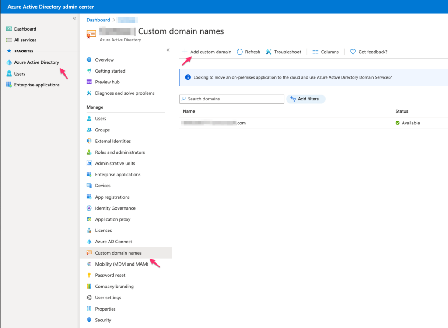Viewport: 448px width, 328px height.
Task: Click the Diagnose and solve problems wrench icon
Action: 89,93
